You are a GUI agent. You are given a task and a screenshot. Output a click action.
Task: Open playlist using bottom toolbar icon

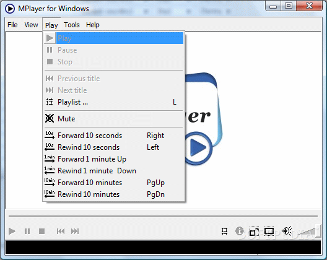pos(224,232)
